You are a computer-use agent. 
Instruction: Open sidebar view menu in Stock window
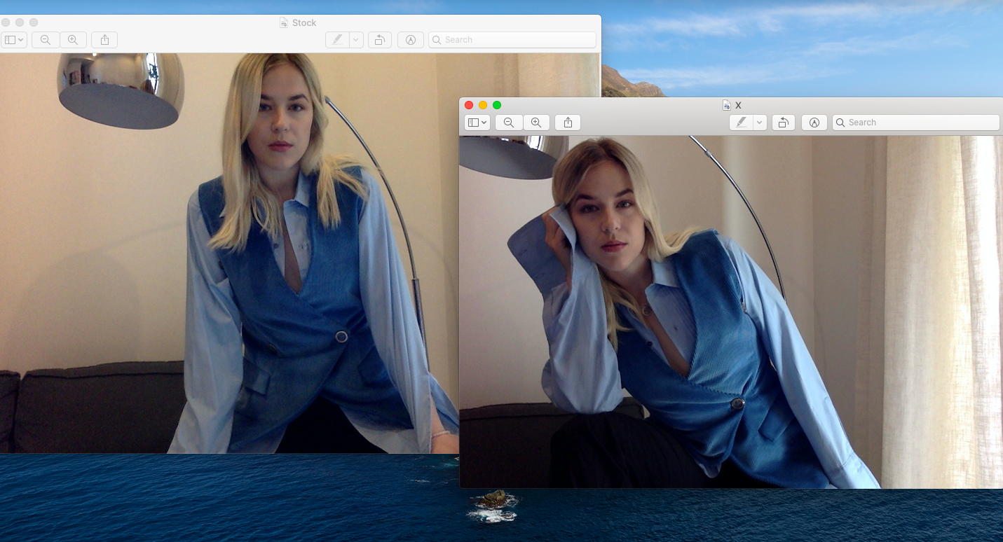14,40
